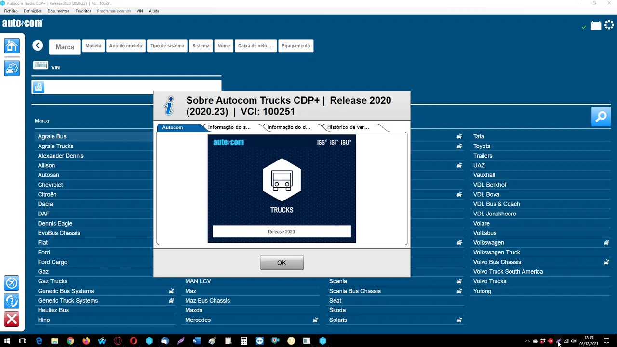
Task: Open the Favoritos menu
Action: (83, 11)
